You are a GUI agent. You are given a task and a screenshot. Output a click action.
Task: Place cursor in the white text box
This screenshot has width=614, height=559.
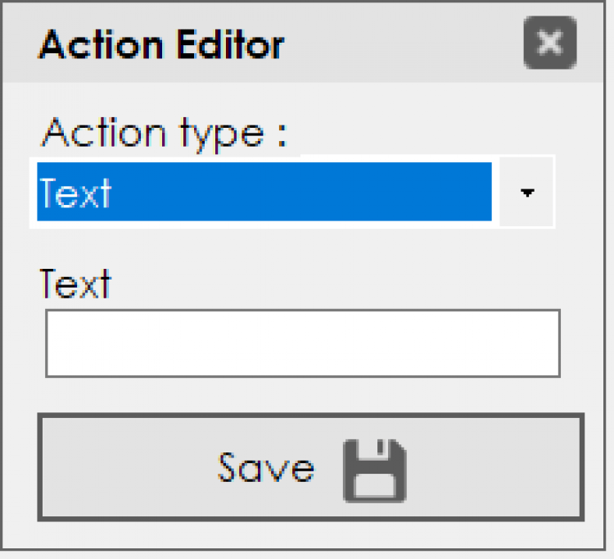pyautogui.click(x=302, y=343)
